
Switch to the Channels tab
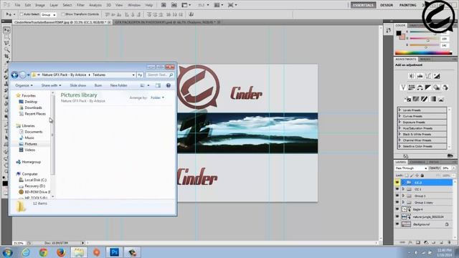[417, 162]
